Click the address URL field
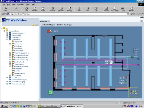The width and height of the screenshot is (144, 108). pos(67,14)
